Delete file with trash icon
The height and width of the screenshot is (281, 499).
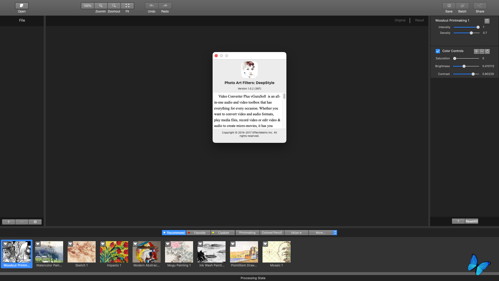pos(35,222)
